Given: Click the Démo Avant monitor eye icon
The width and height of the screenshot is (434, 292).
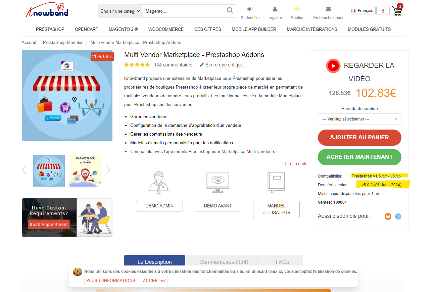Looking at the screenshot, I should tap(218, 183).
